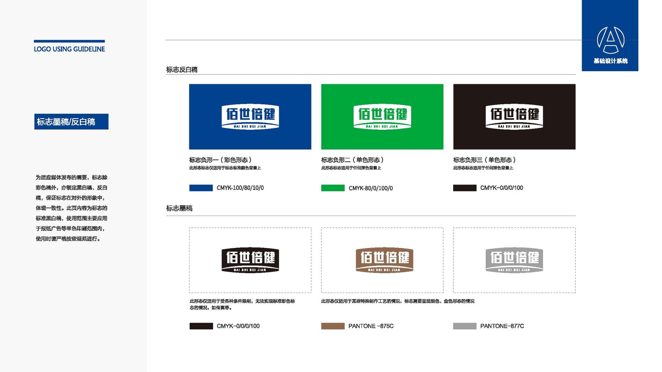Click the CMYK-80/0/100/0 text

tap(371, 188)
